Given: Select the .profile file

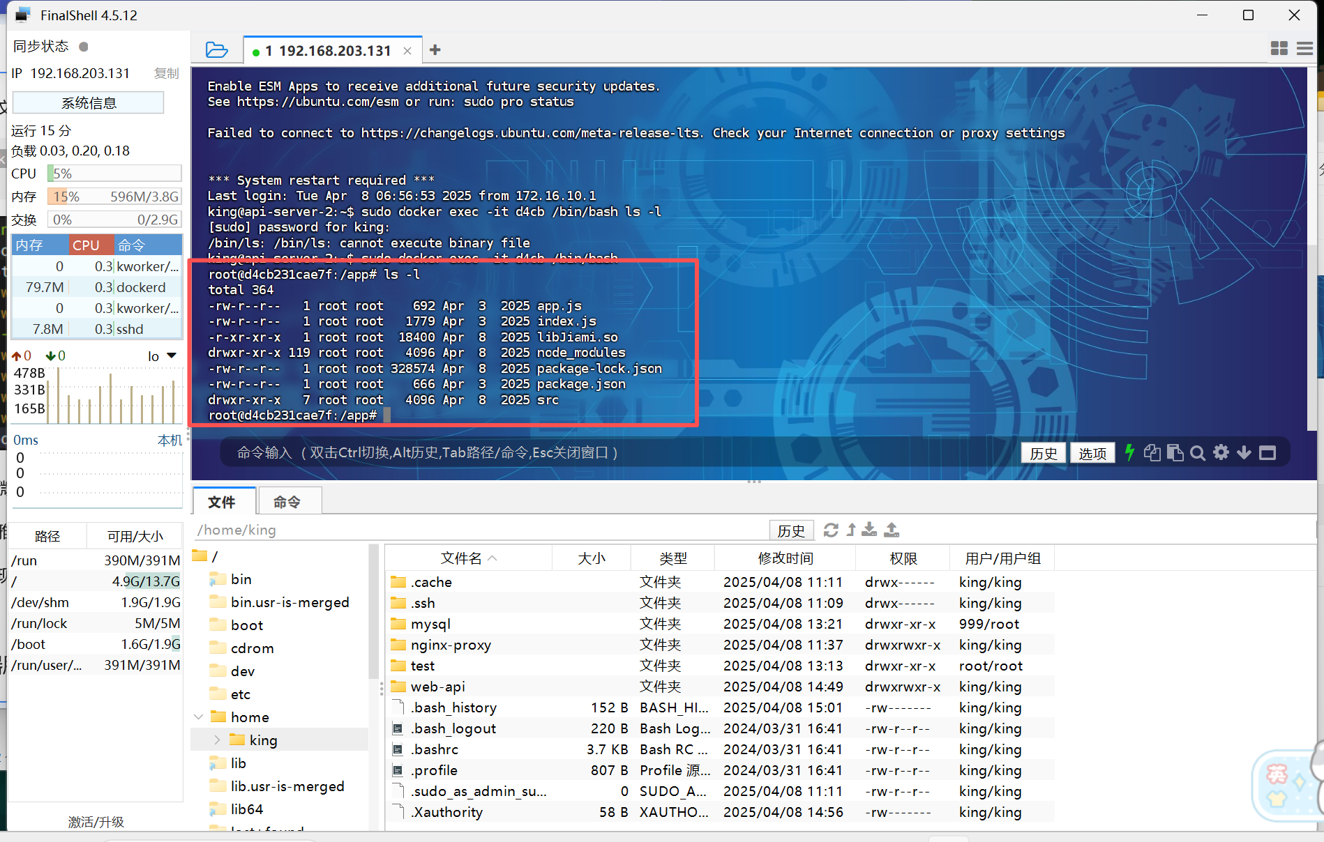Looking at the screenshot, I should (x=719, y=770).
